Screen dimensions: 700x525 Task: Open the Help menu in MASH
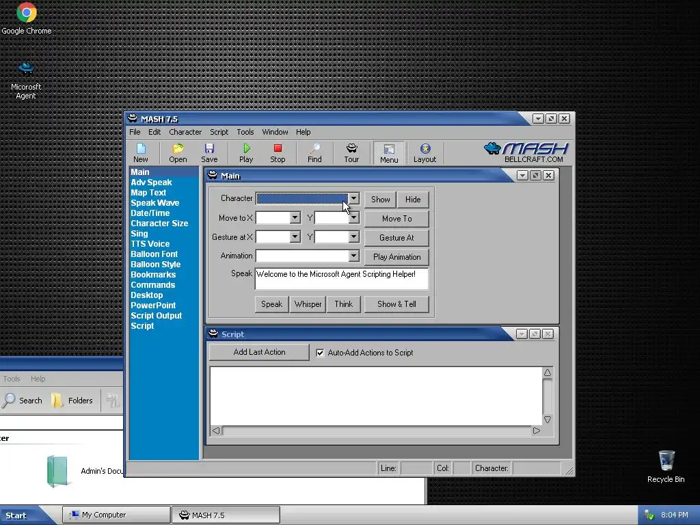coord(303,132)
